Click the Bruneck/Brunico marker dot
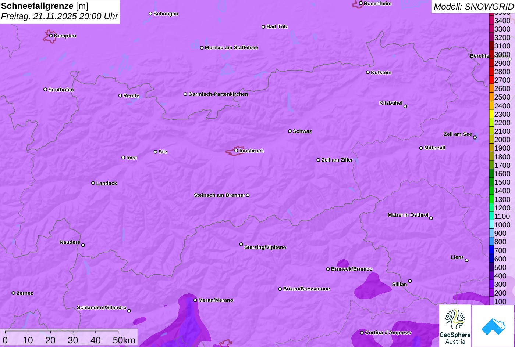 328,269
